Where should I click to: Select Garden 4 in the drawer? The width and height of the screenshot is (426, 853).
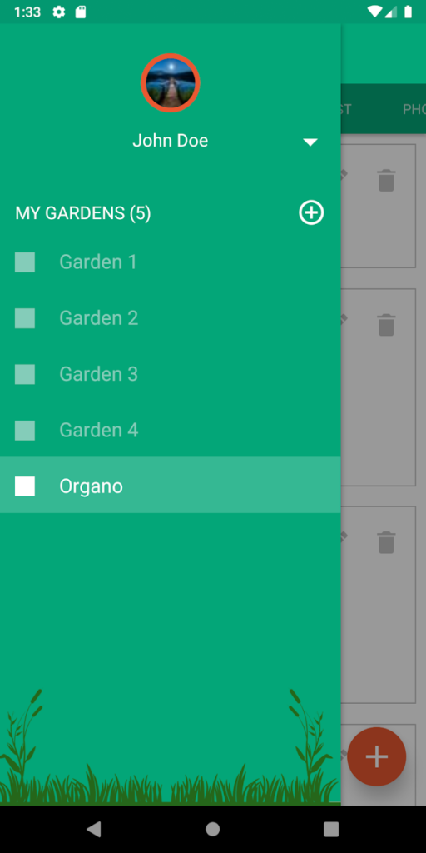pyautogui.click(x=170, y=431)
